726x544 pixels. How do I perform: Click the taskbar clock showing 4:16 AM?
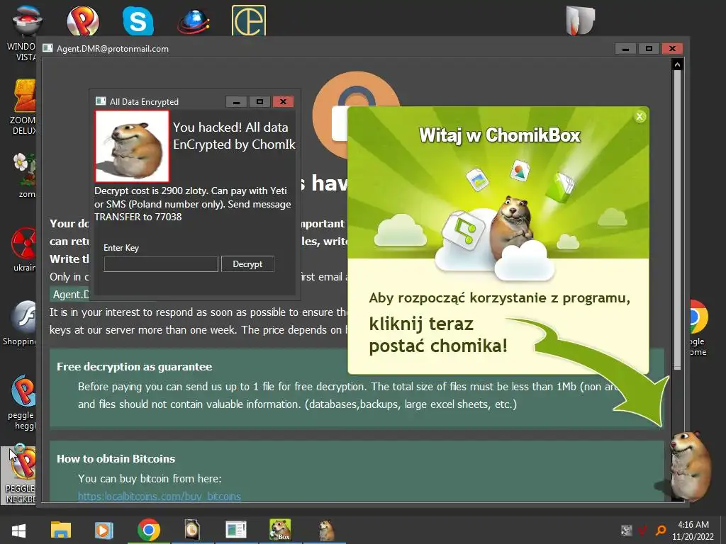pos(693,531)
